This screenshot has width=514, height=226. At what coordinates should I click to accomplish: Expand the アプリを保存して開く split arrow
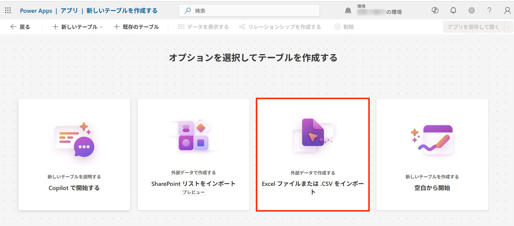point(509,27)
